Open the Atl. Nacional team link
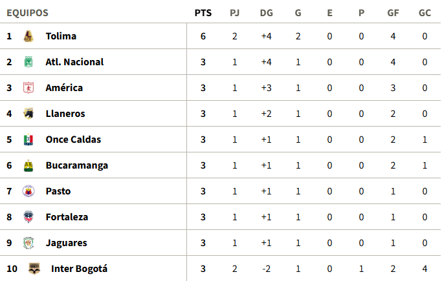The height and width of the screenshot is (281, 442). coord(74,62)
